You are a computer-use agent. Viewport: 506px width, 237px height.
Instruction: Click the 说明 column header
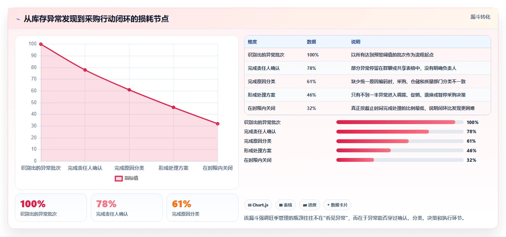click(355, 42)
